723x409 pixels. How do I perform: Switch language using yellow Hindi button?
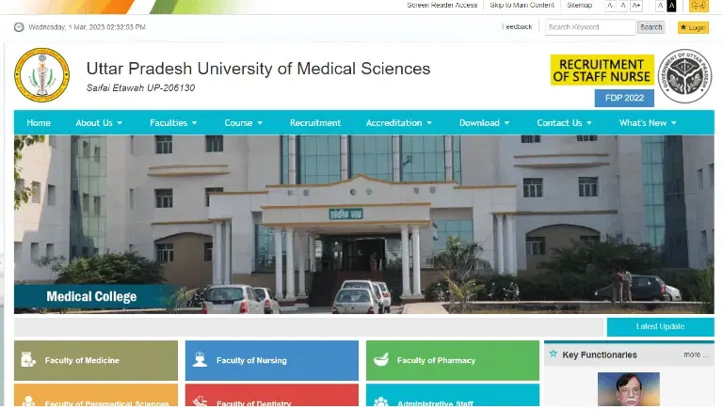coord(699,6)
